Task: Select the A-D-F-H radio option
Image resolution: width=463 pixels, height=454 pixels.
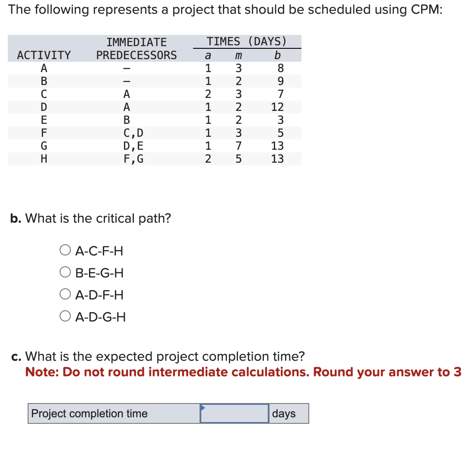Action: click(x=65, y=293)
